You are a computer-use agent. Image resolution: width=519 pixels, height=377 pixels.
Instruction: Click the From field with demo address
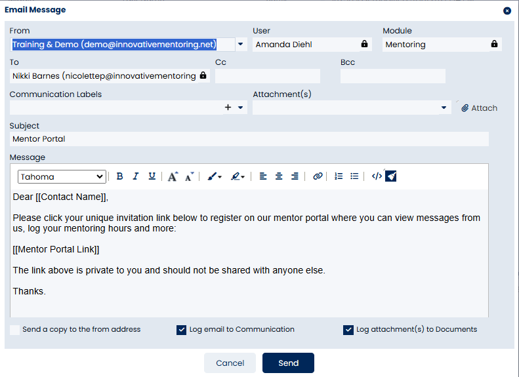[x=123, y=45]
